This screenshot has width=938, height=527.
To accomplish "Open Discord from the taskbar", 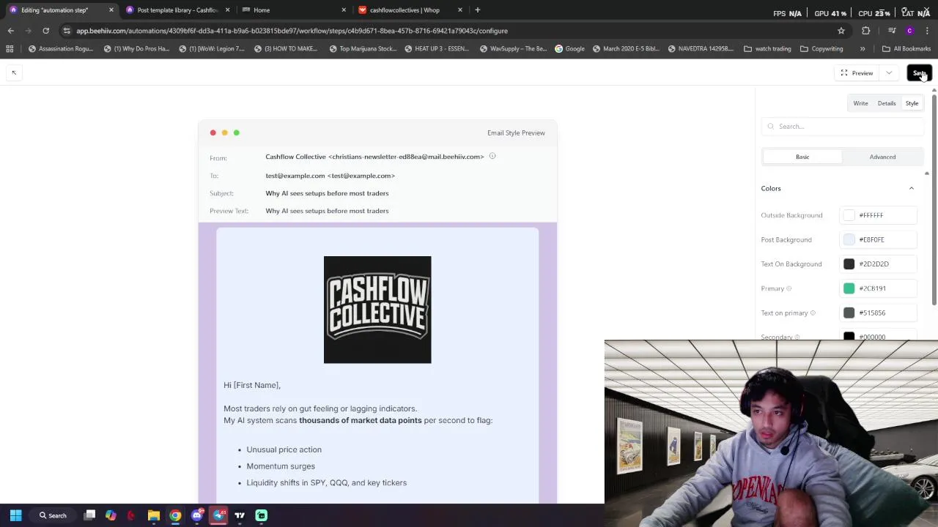I will (196, 515).
